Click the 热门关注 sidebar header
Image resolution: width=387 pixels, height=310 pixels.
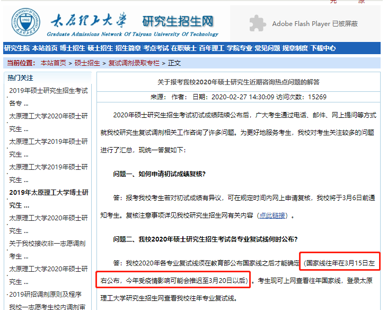coord(20,78)
